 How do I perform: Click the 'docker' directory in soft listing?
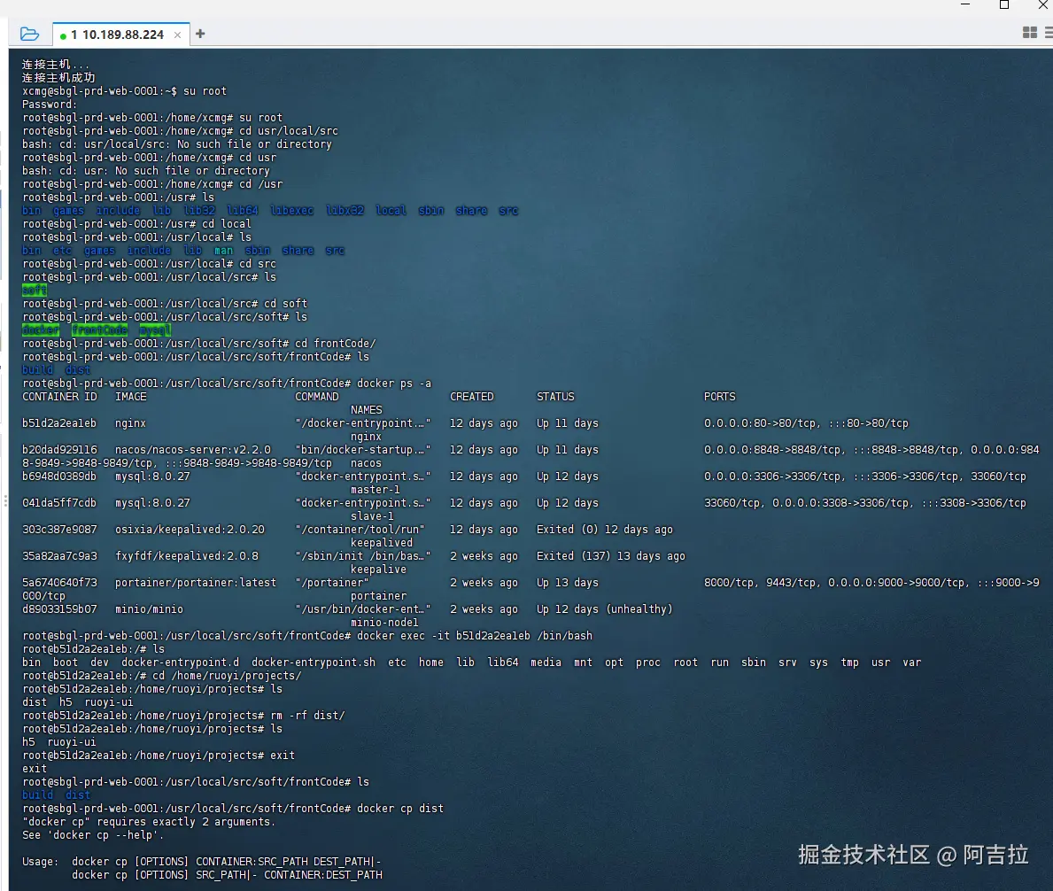tap(40, 329)
